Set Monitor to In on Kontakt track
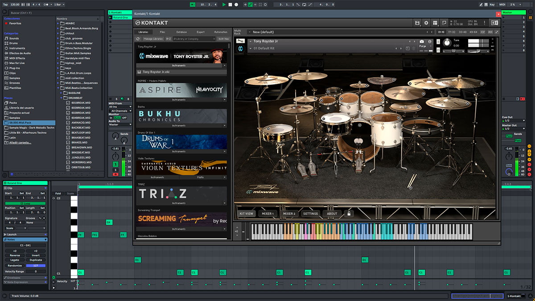Viewport: 535px width, 301px height. point(111,118)
